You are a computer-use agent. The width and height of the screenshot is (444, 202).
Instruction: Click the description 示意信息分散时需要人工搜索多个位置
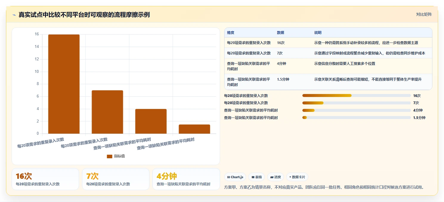[345, 63]
